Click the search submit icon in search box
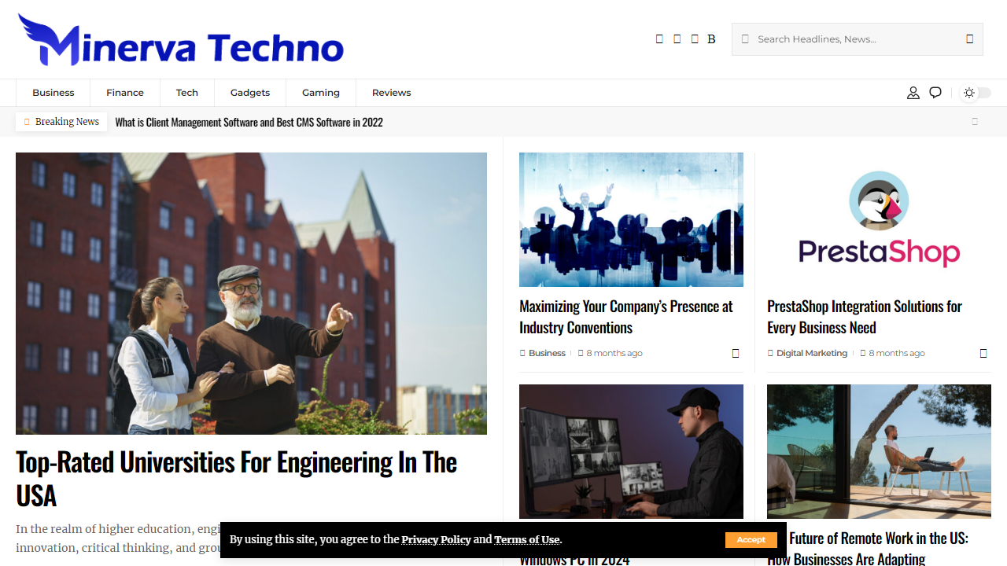The width and height of the screenshot is (1007, 566). (969, 39)
